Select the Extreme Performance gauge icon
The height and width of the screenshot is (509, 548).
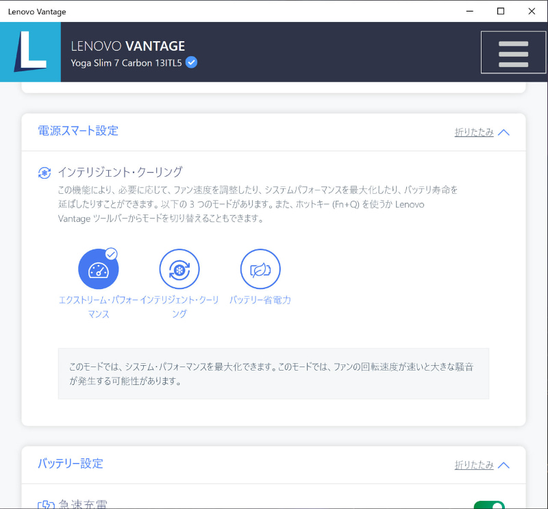click(99, 268)
